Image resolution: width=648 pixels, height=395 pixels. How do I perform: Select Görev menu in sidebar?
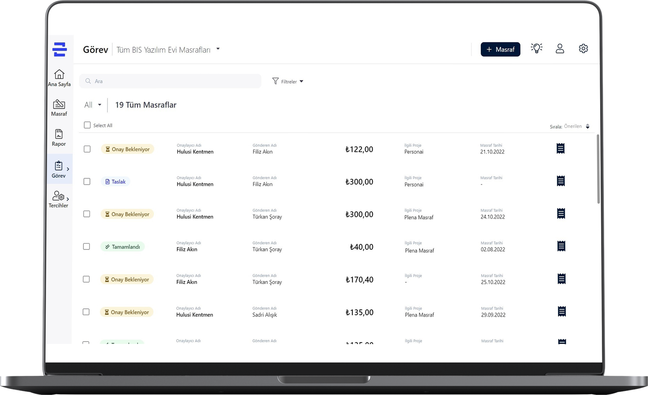[59, 170]
